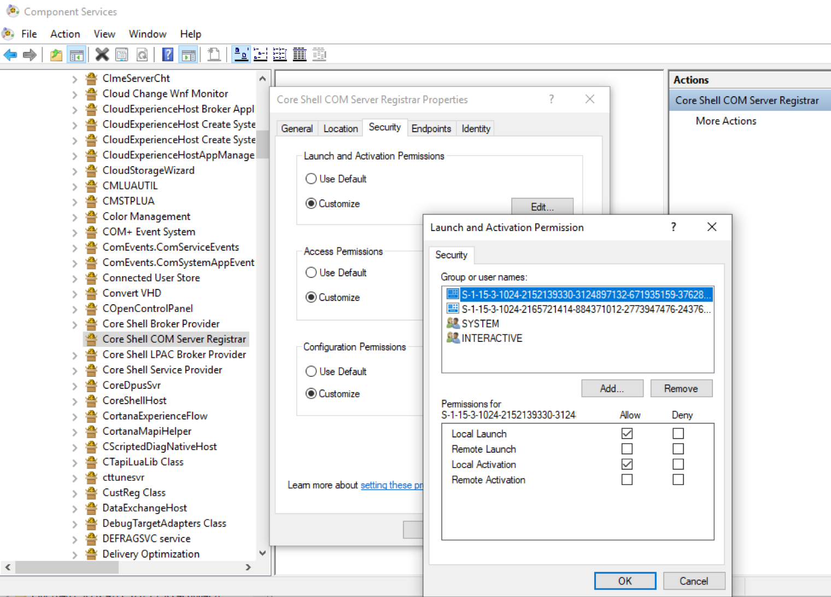This screenshot has height=597, width=831.
Task: Uncheck Allow for Local Activation
Action: click(627, 464)
